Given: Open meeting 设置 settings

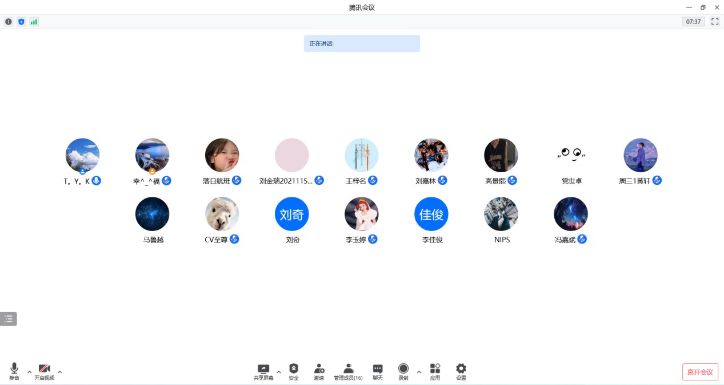Looking at the screenshot, I should [x=461, y=372].
